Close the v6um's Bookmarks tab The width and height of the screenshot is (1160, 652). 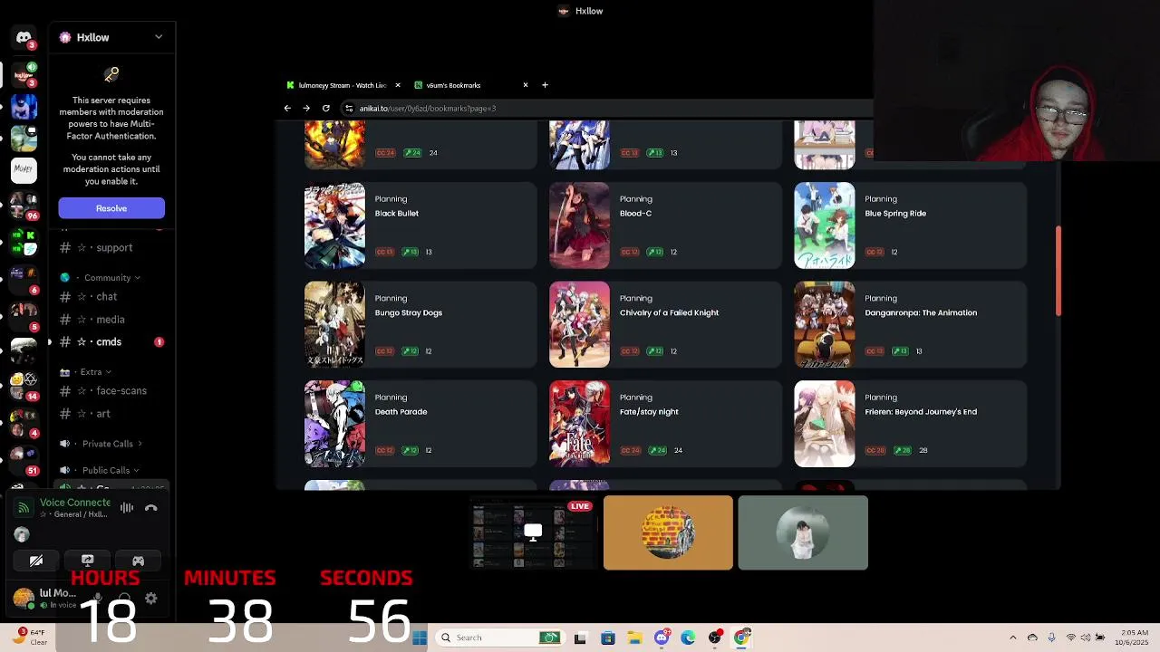(x=526, y=85)
